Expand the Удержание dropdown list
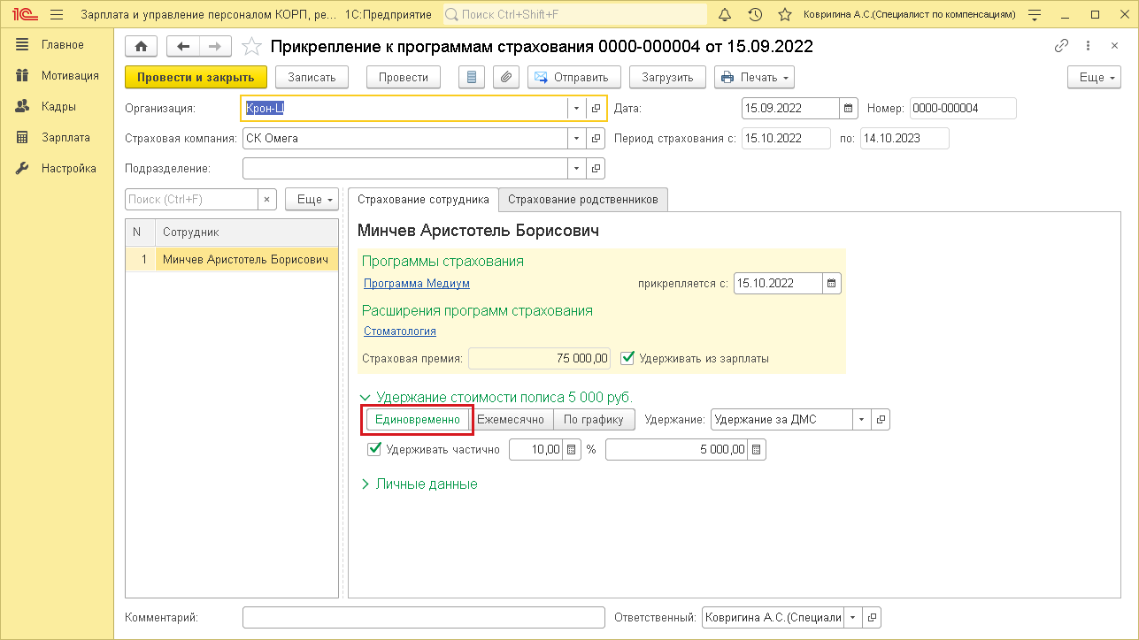The height and width of the screenshot is (640, 1139). [862, 420]
